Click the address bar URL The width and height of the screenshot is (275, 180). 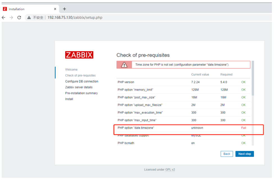75,17
